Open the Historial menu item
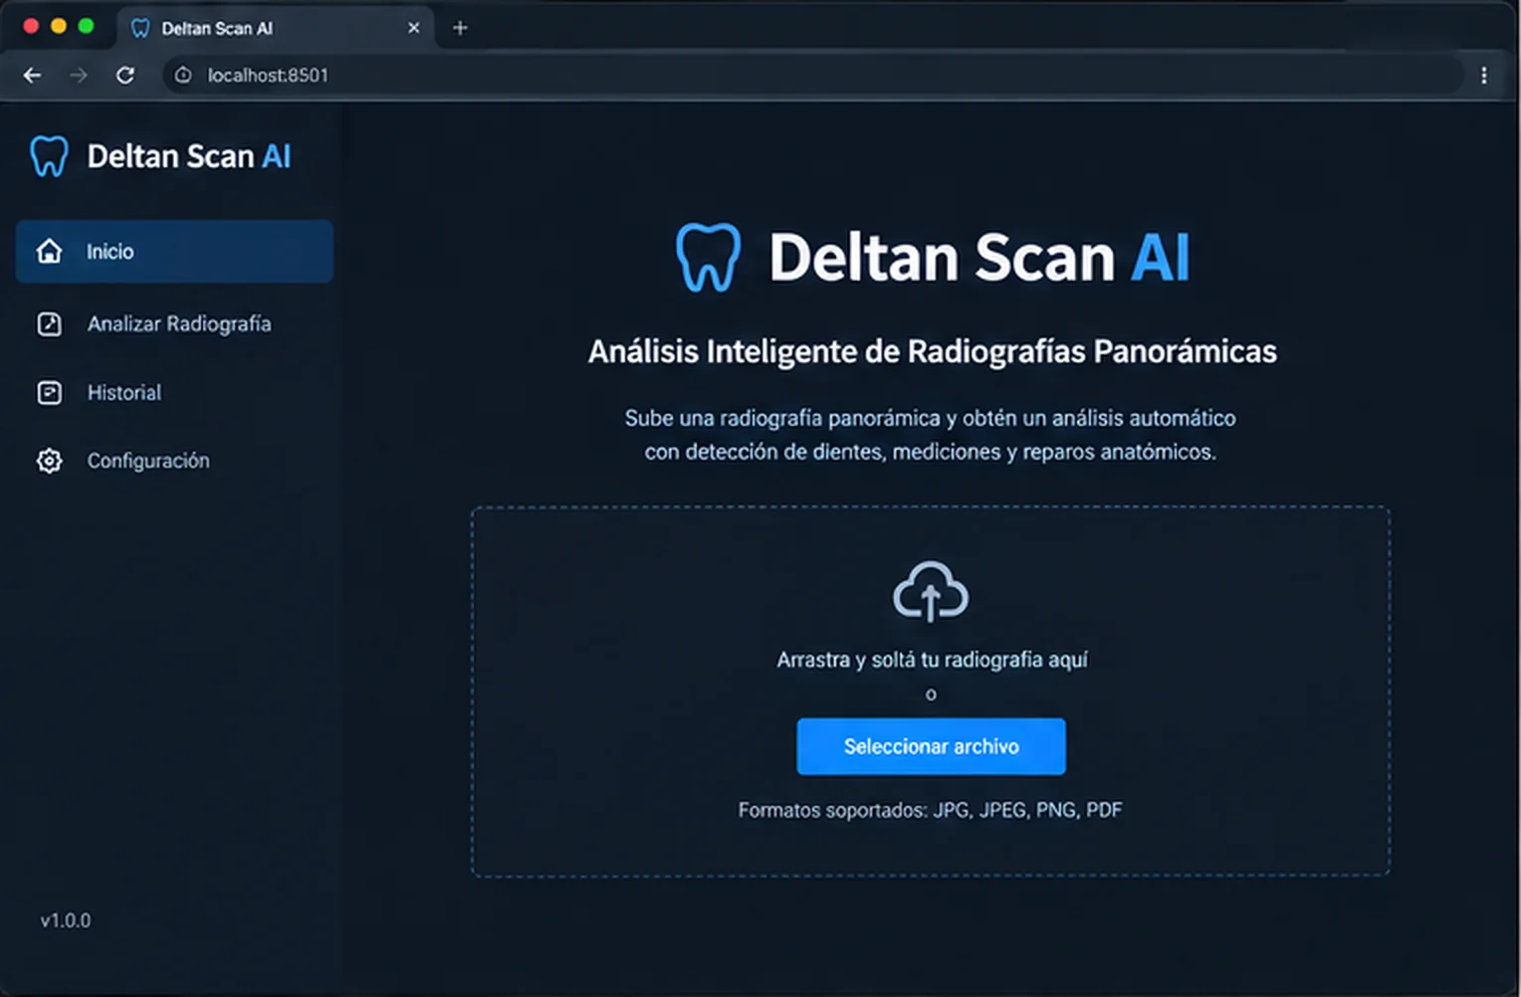Screen dimensions: 1521x997 point(174,393)
